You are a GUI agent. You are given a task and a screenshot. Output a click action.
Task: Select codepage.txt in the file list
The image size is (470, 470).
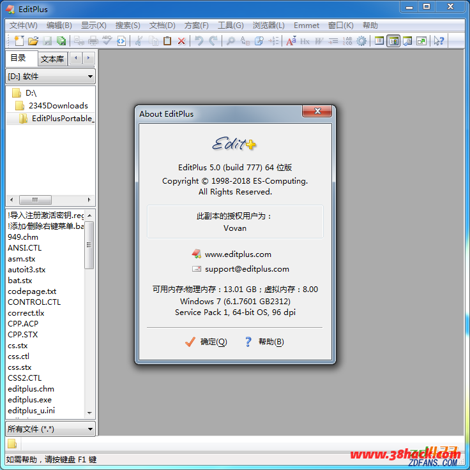click(x=32, y=291)
